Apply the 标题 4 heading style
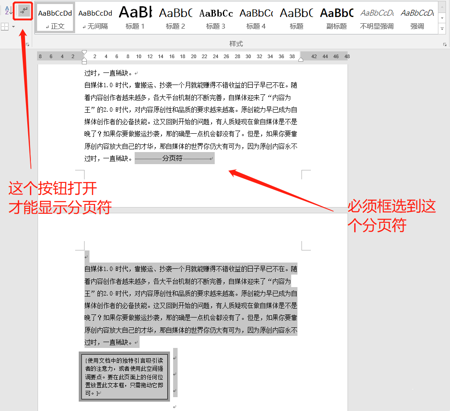The image size is (450, 411). (x=256, y=17)
